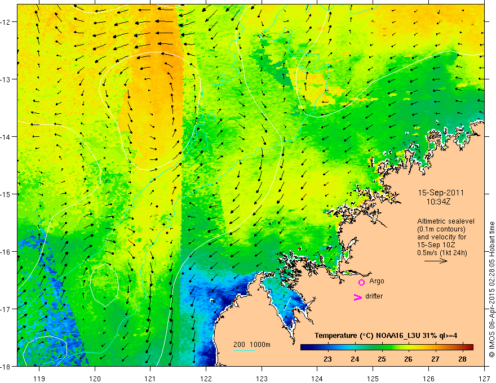The height and width of the screenshot is (383, 496).
Task: Click the color bar tick label 27
Action: tap(435, 359)
